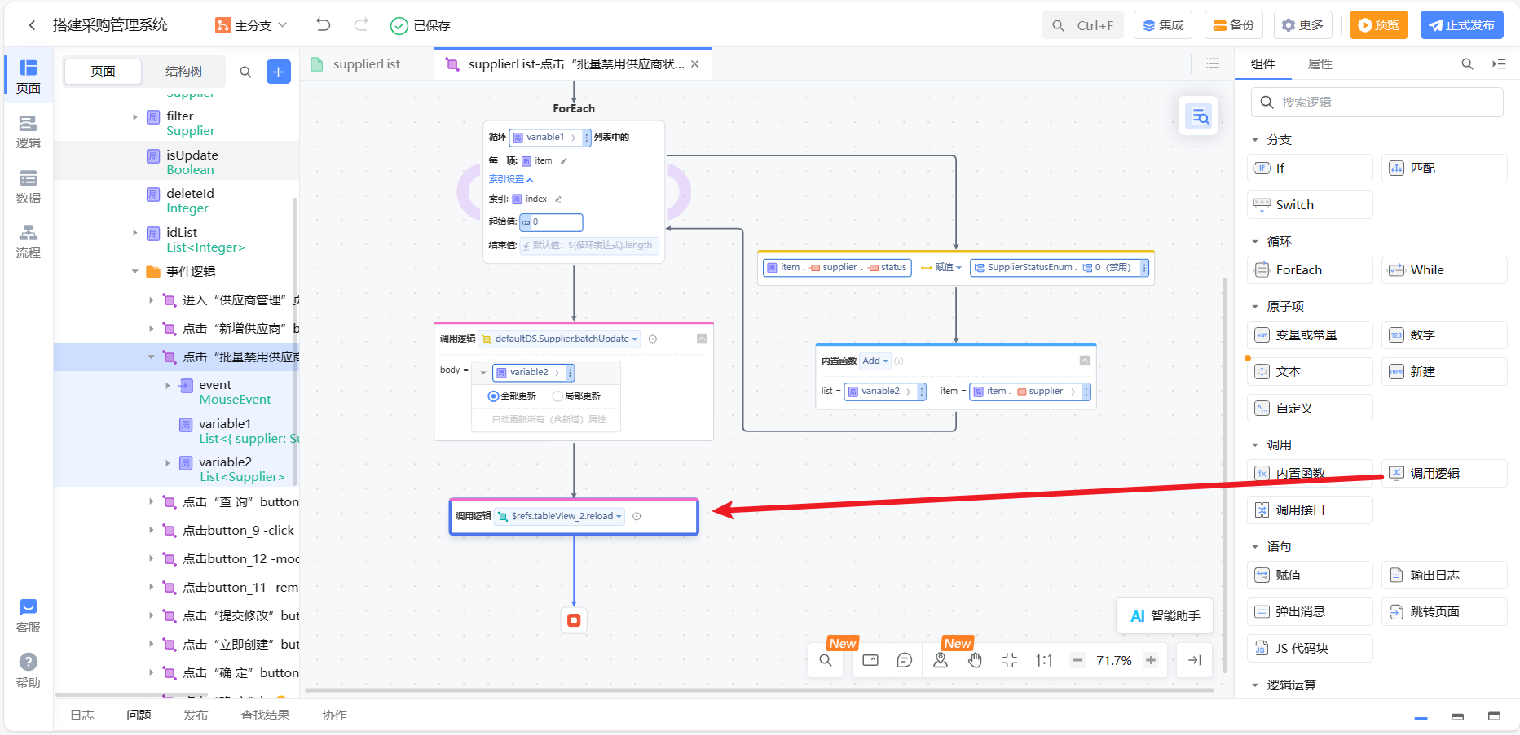Zoom out the canvas
1520x735 pixels.
(1077, 660)
